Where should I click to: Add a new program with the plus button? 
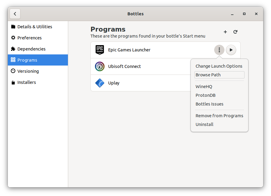click(x=225, y=32)
